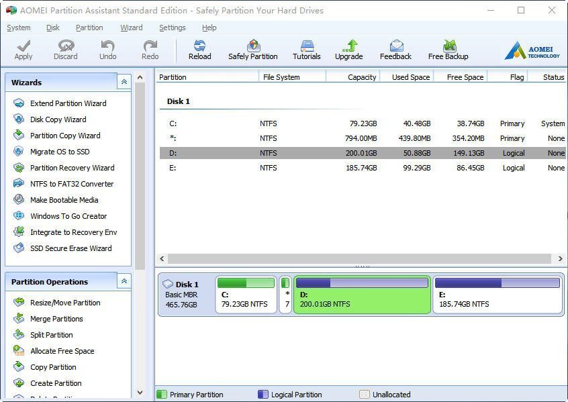Open the System menu

(19, 28)
